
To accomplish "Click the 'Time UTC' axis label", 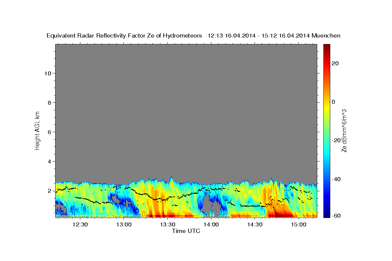I will [x=186, y=231].
